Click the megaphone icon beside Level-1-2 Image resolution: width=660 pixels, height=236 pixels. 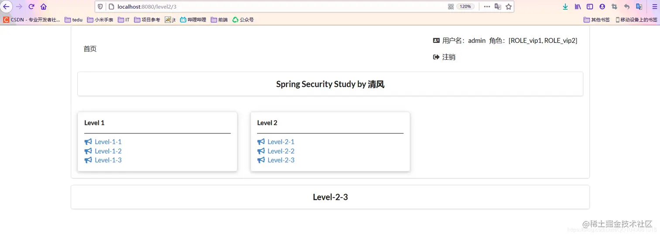pyautogui.click(x=88, y=151)
